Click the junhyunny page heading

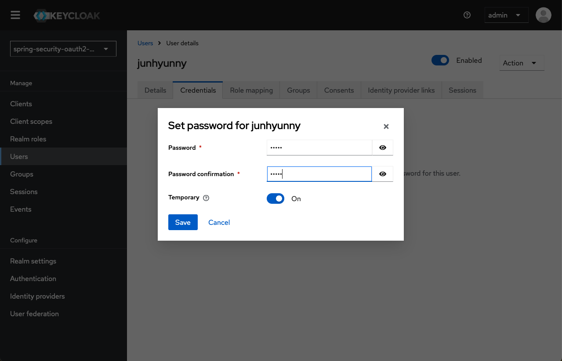(162, 63)
